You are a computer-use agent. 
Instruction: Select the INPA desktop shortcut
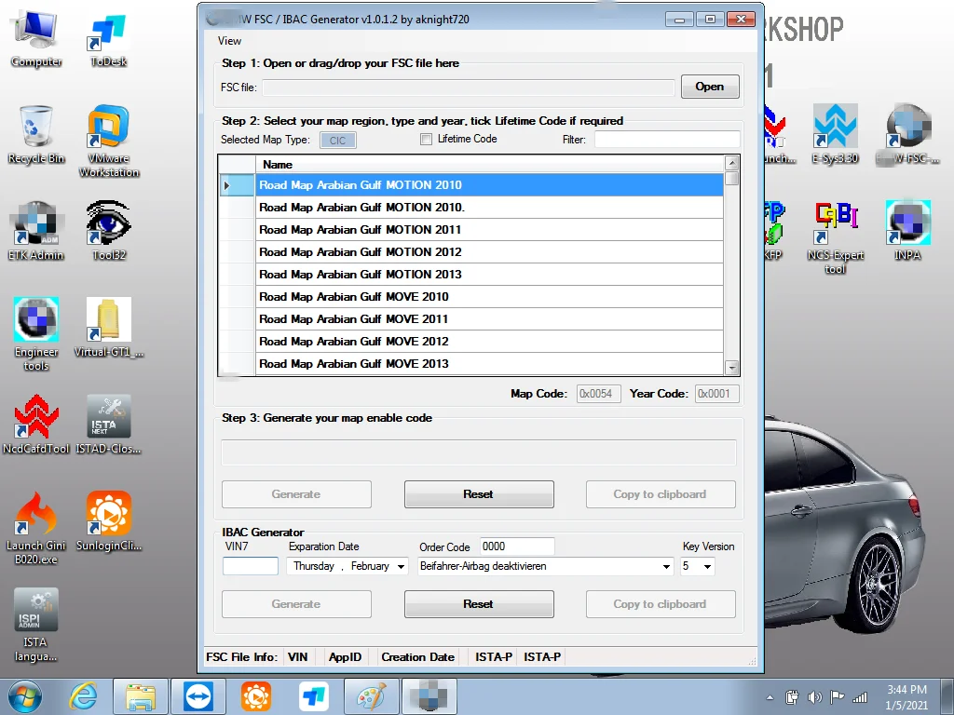click(907, 231)
